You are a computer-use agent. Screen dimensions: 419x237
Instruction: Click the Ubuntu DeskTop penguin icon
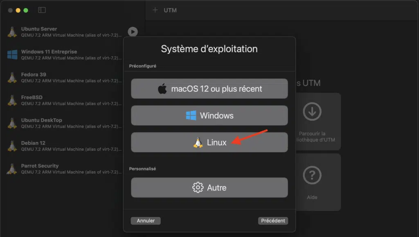pos(12,123)
